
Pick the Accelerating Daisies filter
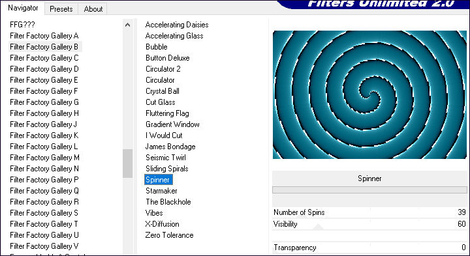pyautogui.click(x=177, y=25)
